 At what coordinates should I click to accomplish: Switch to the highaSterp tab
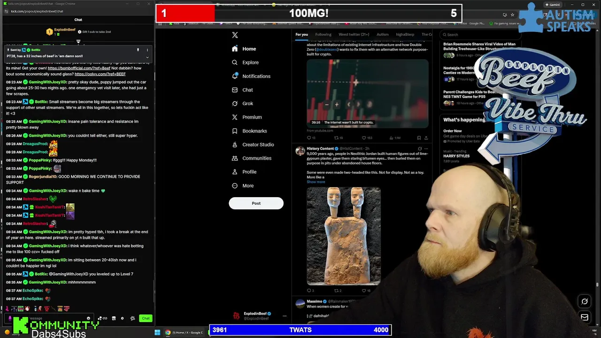coord(405,34)
